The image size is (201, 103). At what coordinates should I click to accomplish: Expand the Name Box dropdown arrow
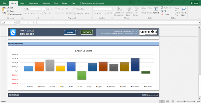coord(14,23)
